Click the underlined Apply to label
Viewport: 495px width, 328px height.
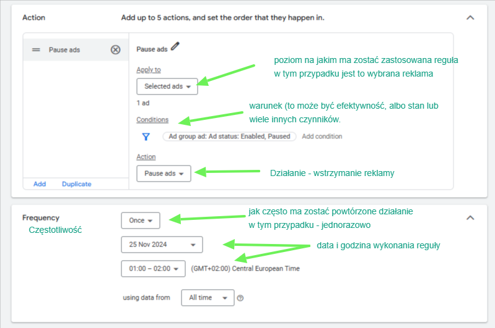[x=148, y=70]
